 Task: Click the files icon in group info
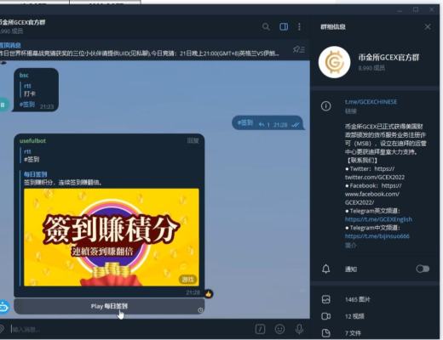326,333
